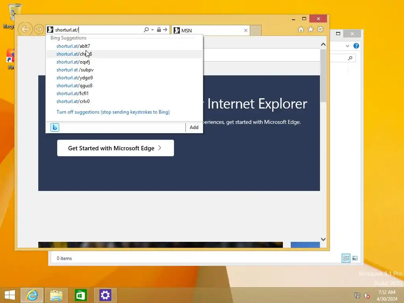
Task: Select suggestion shorturl.at/ablt7
Action: pos(124,46)
